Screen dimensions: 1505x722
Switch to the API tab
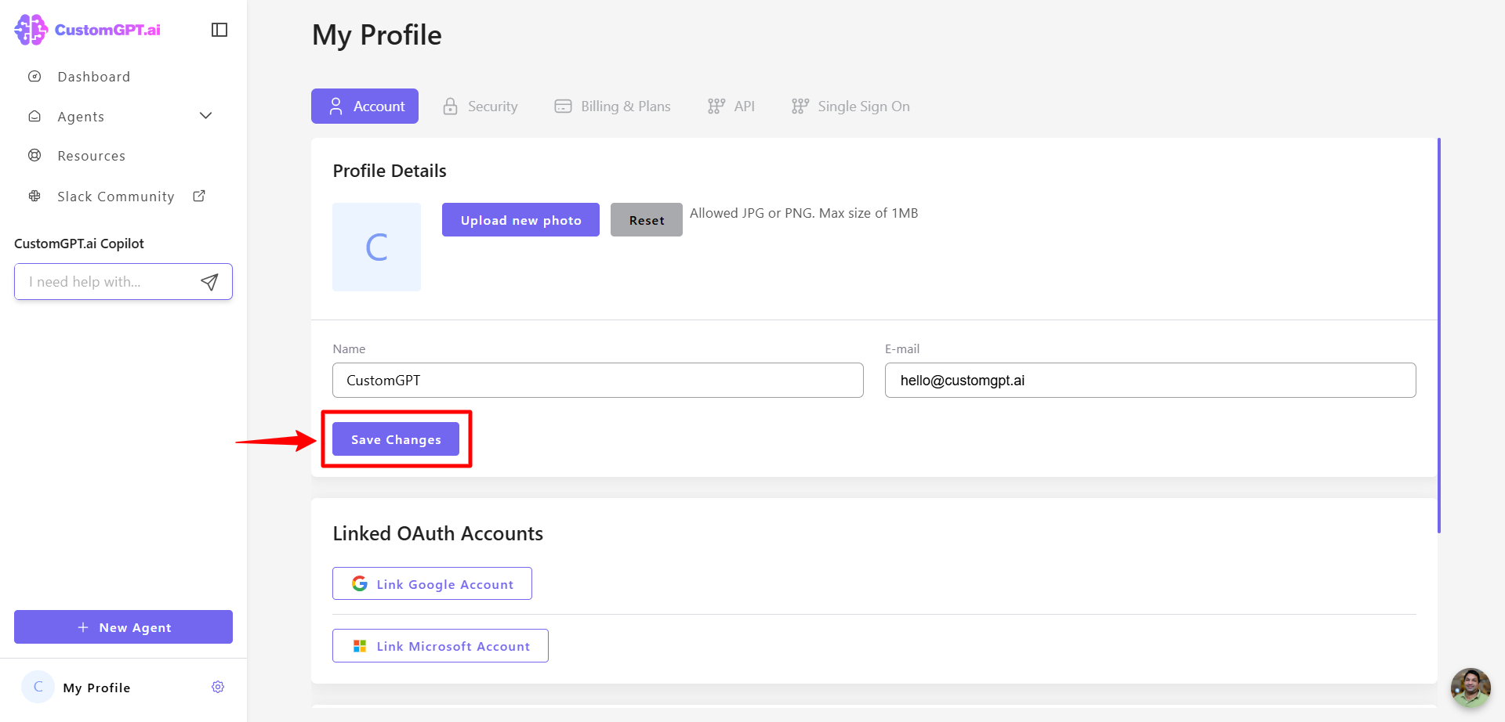pyautogui.click(x=731, y=106)
